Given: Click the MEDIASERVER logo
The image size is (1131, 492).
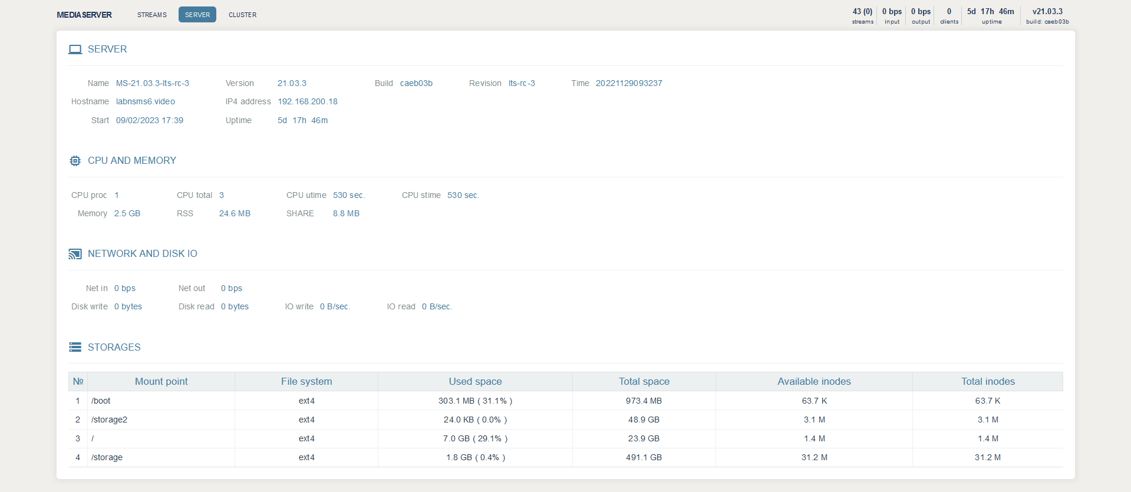Looking at the screenshot, I should (x=84, y=15).
